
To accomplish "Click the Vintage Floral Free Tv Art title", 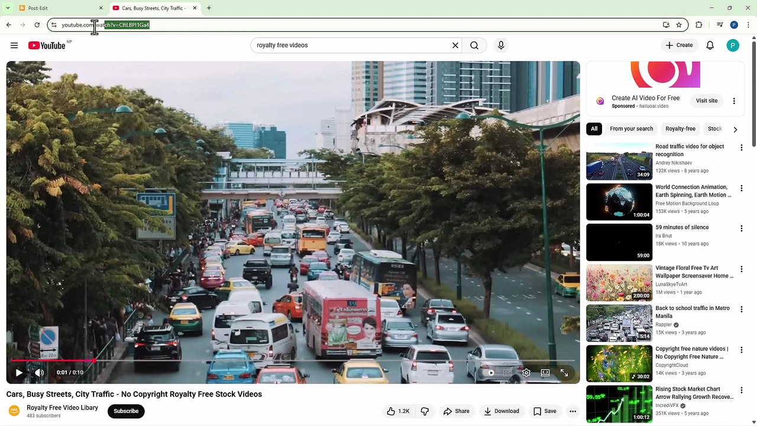I will (x=694, y=272).
